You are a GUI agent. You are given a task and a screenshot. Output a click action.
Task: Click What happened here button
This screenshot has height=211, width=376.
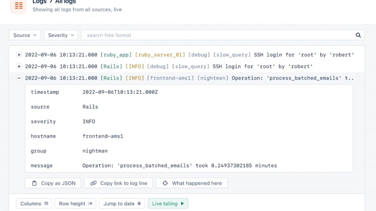(x=192, y=183)
